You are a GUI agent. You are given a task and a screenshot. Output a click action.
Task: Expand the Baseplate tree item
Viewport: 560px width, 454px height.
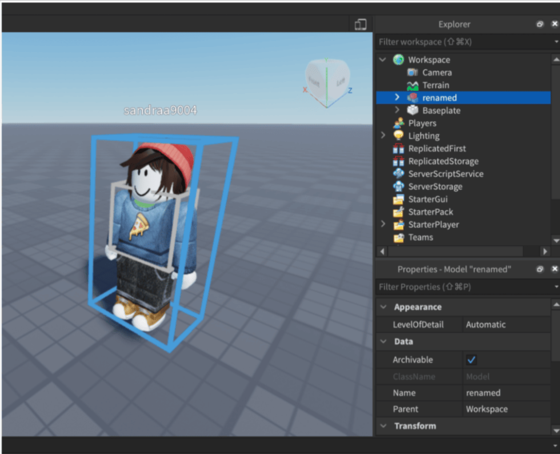(x=397, y=110)
